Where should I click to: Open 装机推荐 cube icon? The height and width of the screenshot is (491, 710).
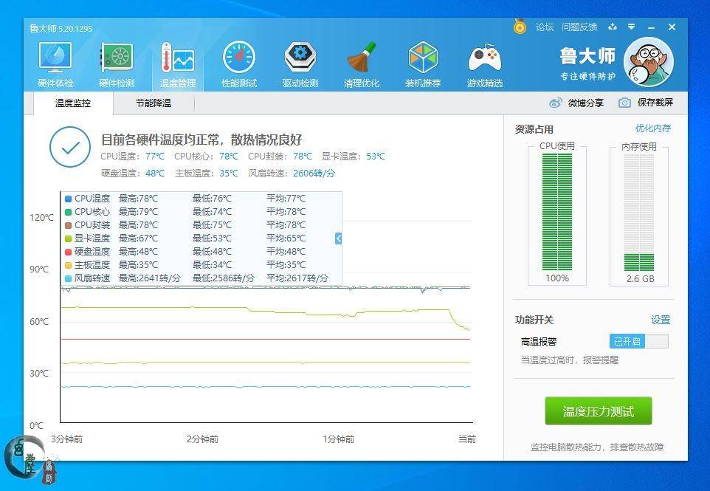pos(423,64)
